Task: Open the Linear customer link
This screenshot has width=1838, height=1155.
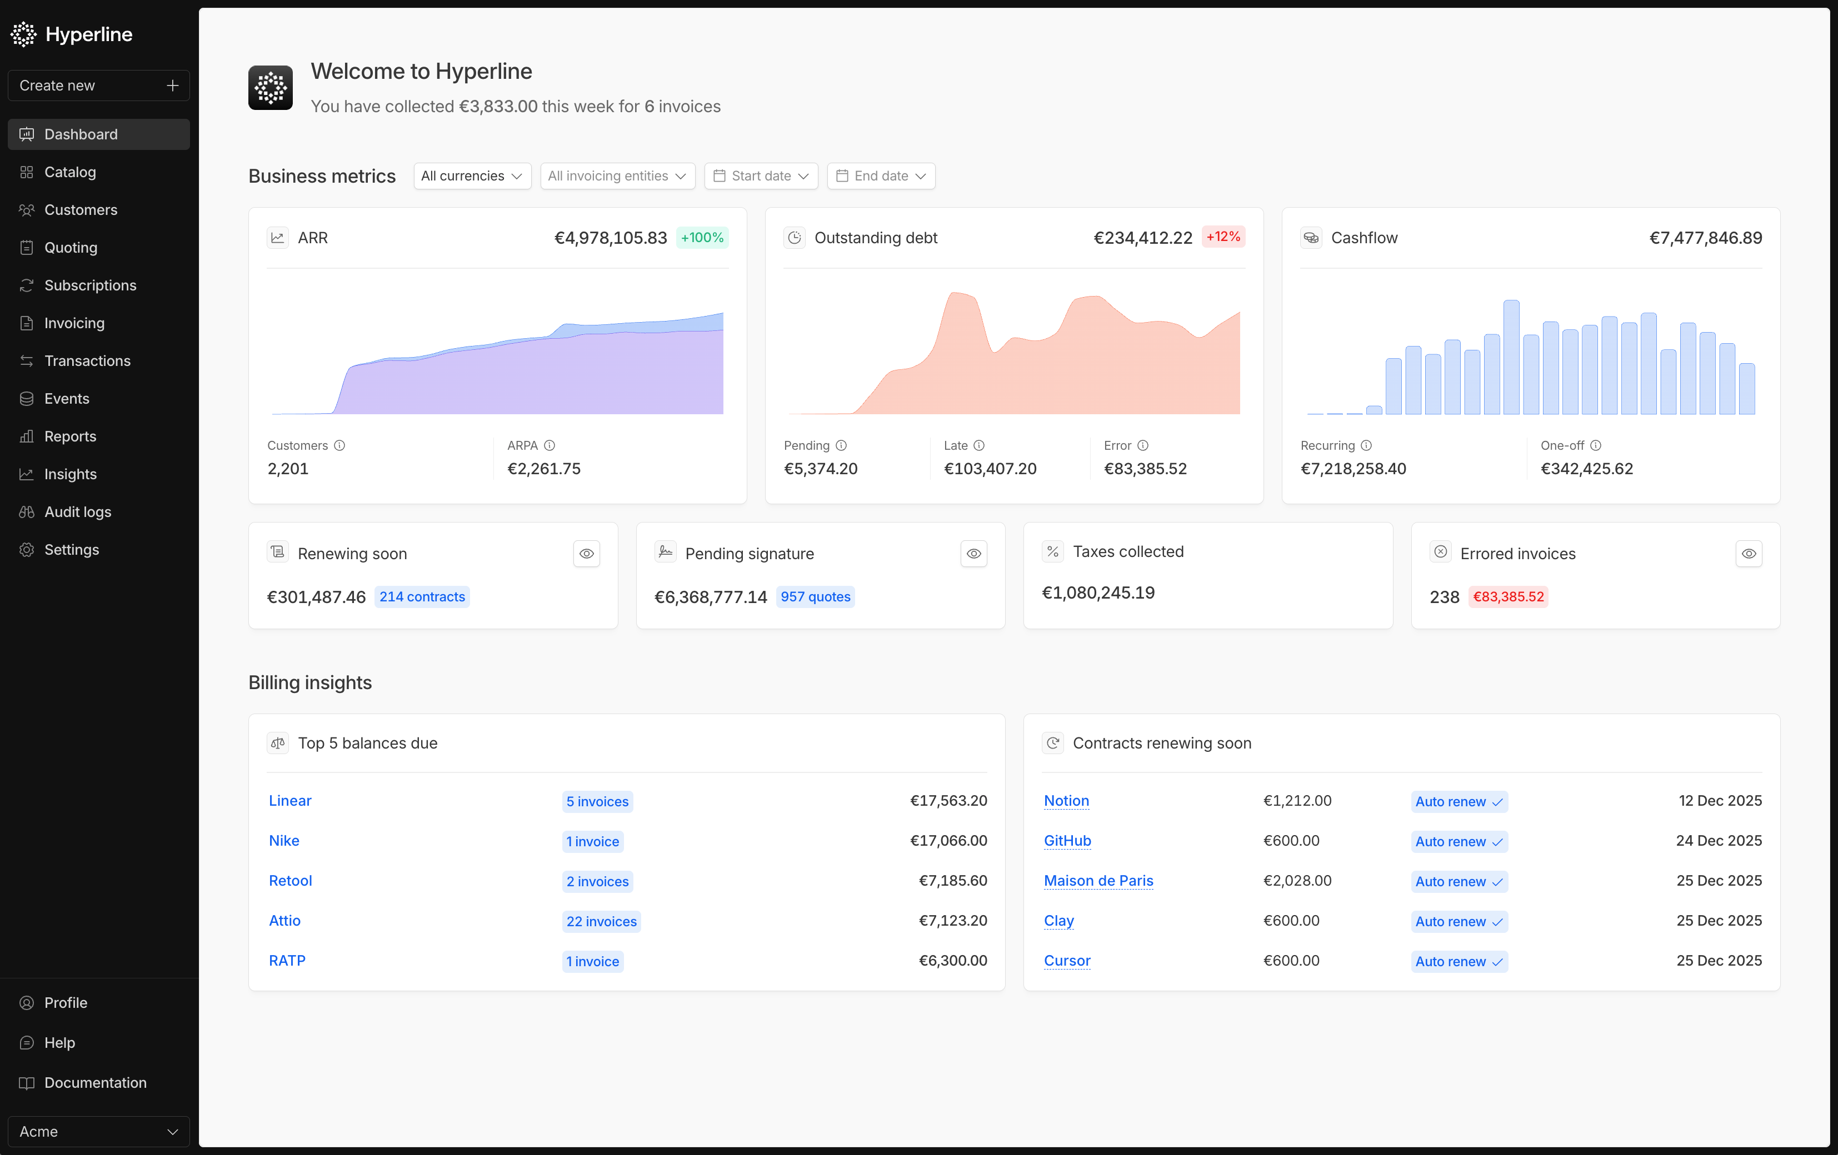Action: click(x=290, y=801)
